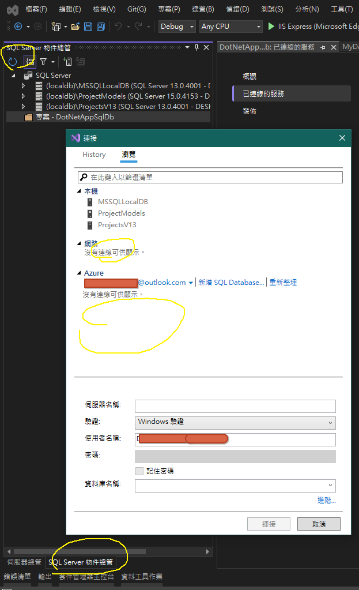Viewport: 359px width, 590px height.
Task: Open the 資料庫名稱 database name dropdown
Action: click(x=330, y=486)
